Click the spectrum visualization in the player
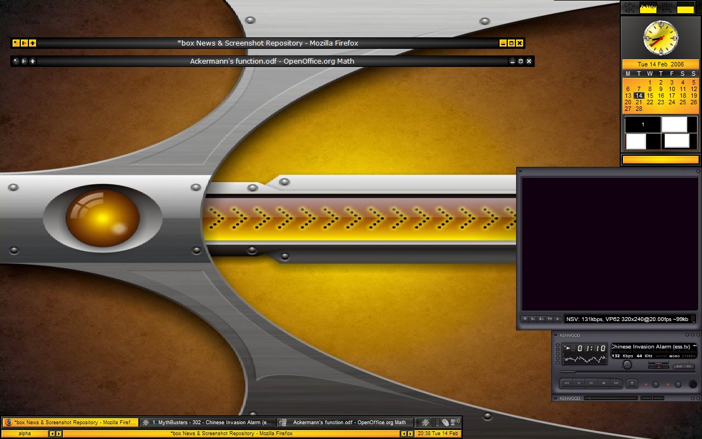 point(585,359)
